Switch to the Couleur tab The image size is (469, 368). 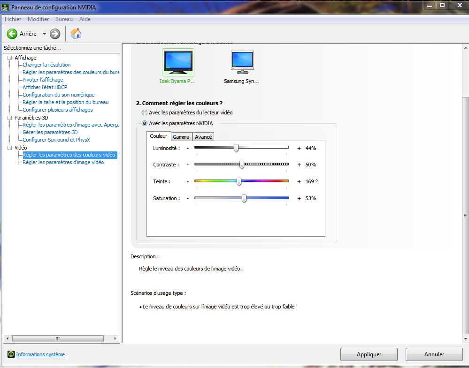coord(159,136)
